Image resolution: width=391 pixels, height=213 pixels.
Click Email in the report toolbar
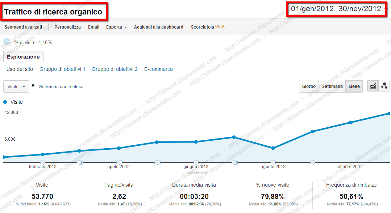tap(93, 27)
